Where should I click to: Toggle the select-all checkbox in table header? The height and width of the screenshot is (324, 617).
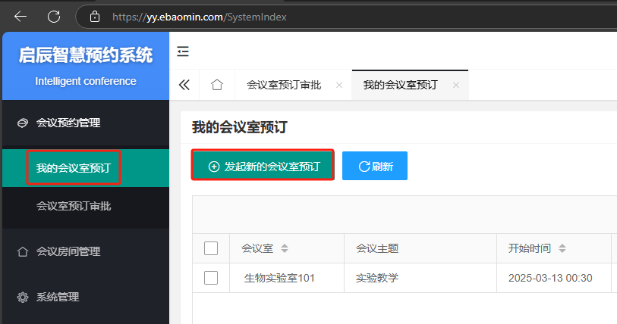point(211,248)
